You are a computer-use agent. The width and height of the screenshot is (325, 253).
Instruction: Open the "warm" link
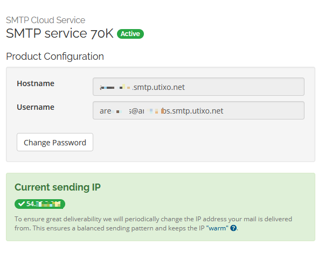(x=217, y=228)
